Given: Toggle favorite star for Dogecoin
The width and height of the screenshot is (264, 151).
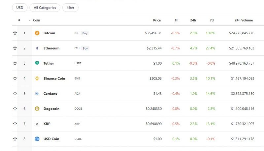Looking at the screenshot, I should (15, 109).
